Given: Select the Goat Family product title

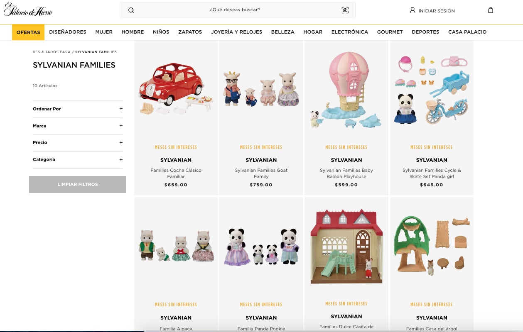Looking at the screenshot, I should [x=261, y=173].
